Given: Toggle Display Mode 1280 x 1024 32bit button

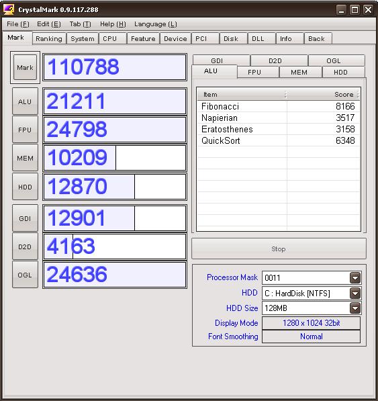Looking at the screenshot, I should tap(311, 323).
